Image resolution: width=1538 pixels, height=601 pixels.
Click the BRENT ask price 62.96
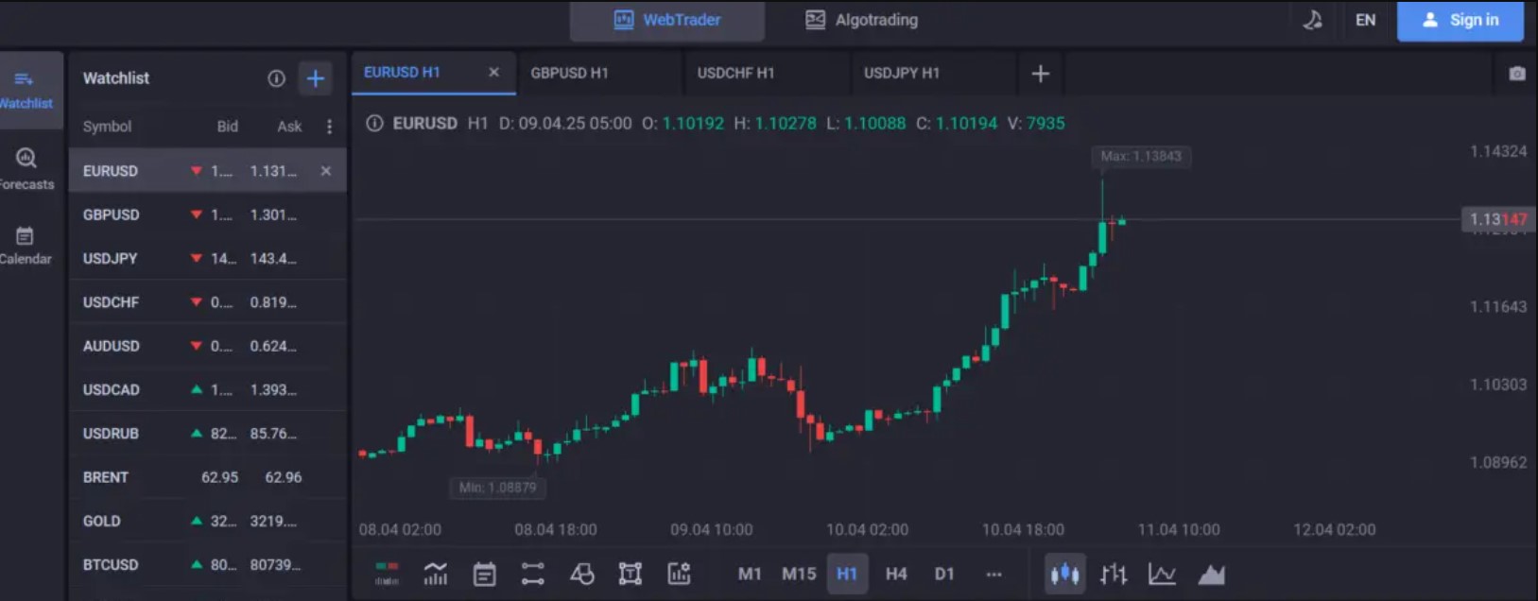(x=284, y=477)
